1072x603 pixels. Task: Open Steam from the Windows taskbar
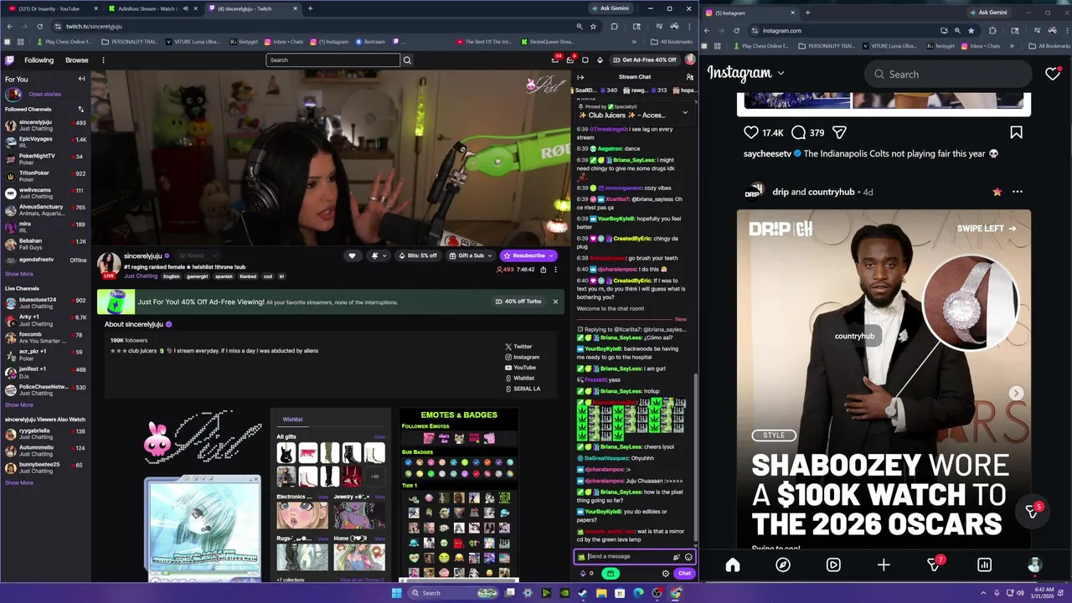pos(583,593)
